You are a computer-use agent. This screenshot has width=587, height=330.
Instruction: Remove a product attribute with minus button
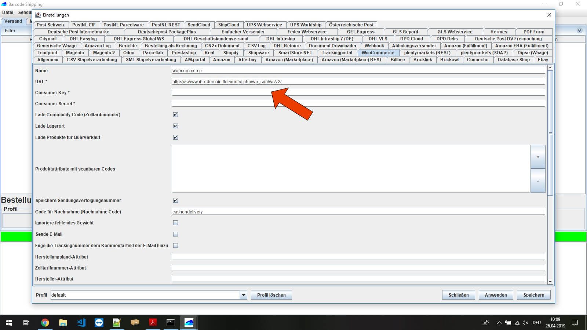click(x=538, y=181)
